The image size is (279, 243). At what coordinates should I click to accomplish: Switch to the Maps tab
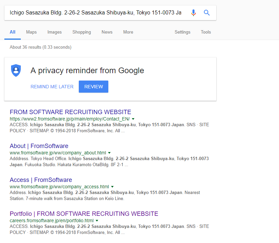[31, 32]
